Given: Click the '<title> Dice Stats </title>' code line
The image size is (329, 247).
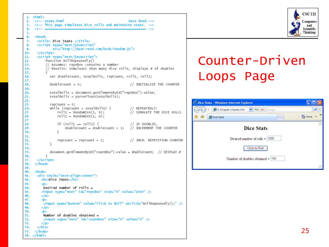Looking at the screenshot, I should (x=63, y=41).
